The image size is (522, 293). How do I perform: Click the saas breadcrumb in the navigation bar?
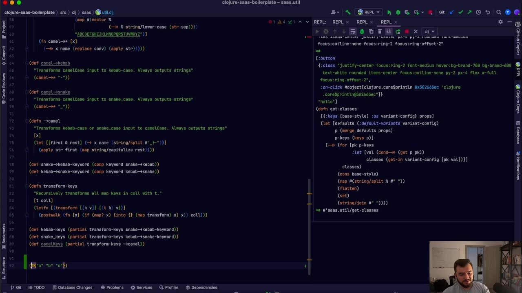pos(86,12)
